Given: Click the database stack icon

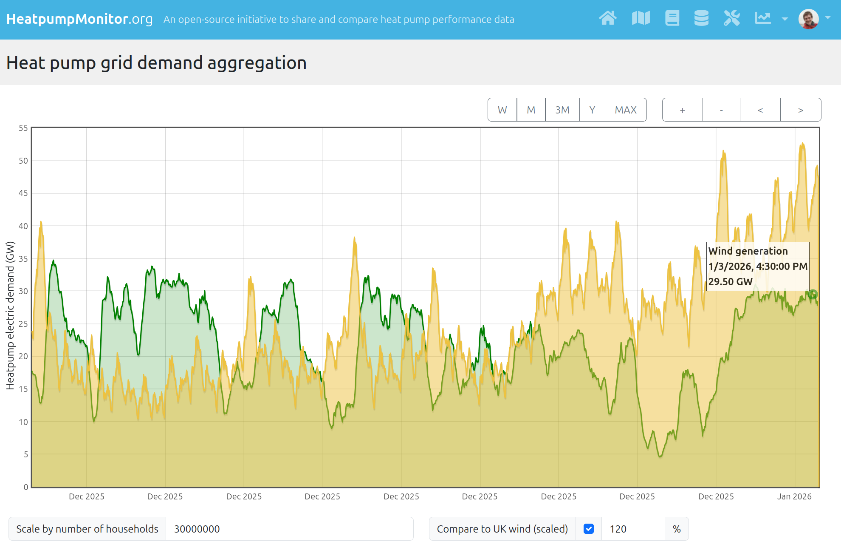Looking at the screenshot, I should [x=701, y=18].
